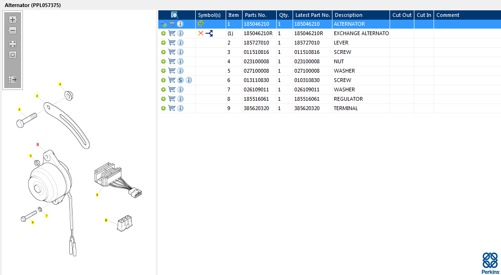
Task: Click the panel arrow icon in diagram toolbar
Action: (13, 80)
